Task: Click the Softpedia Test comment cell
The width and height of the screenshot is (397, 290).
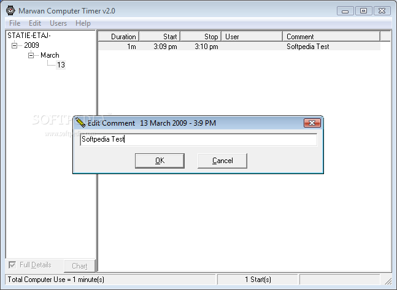Action: (x=307, y=47)
